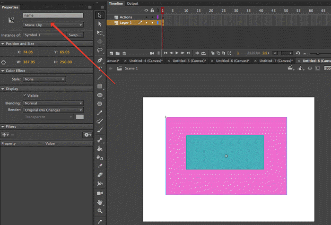331x225 pixels.
Task: Select the Actions layer
Action: click(126, 17)
